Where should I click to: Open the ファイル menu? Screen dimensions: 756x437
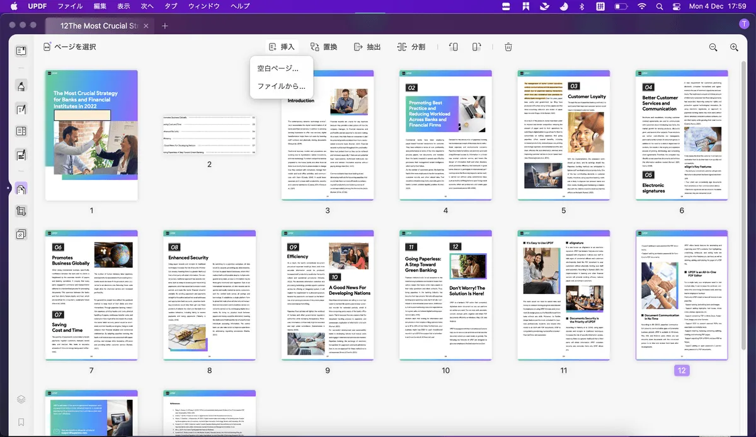(x=70, y=6)
